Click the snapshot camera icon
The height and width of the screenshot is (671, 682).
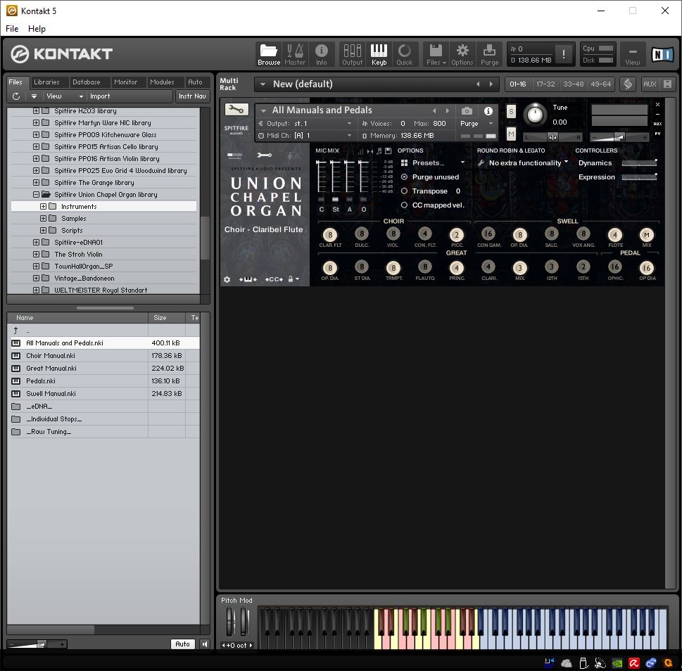(x=467, y=111)
